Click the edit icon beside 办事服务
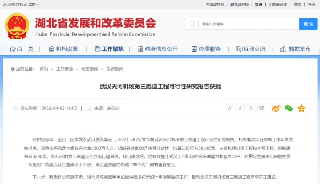The image size is (320, 184). 194,49
